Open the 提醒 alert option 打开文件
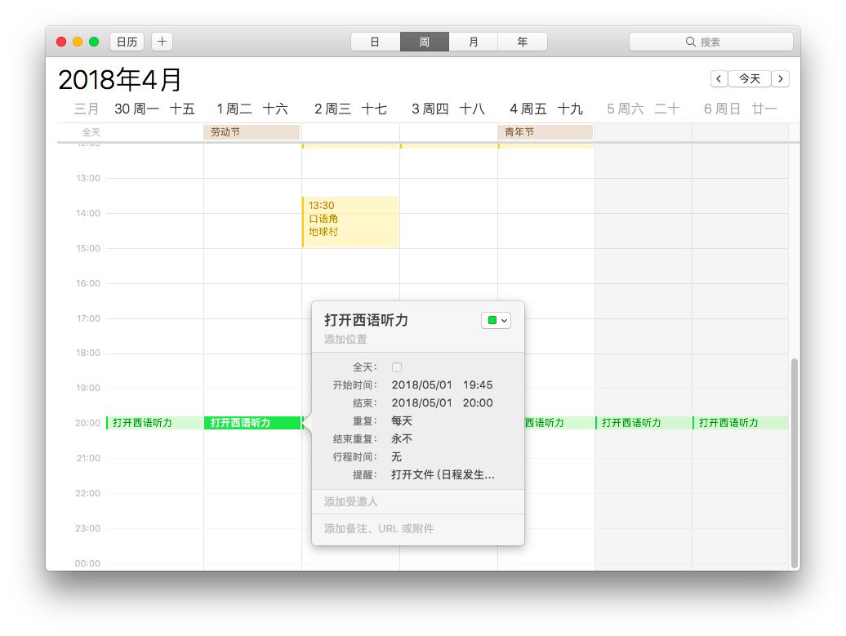 (x=443, y=474)
